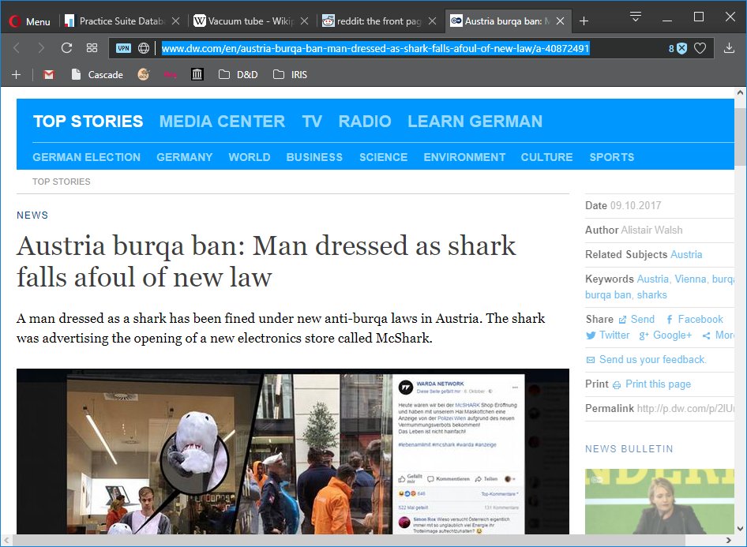Open the downloads icon

pyautogui.click(x=729, y=48)
